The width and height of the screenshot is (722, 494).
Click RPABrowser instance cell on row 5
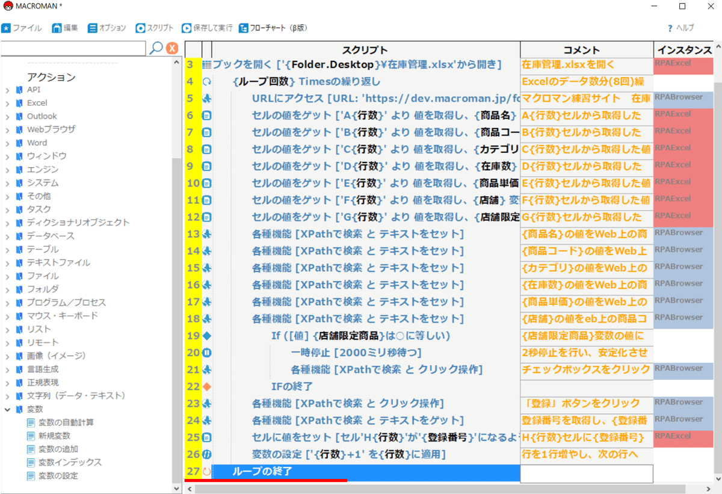[x=683, y=99]
